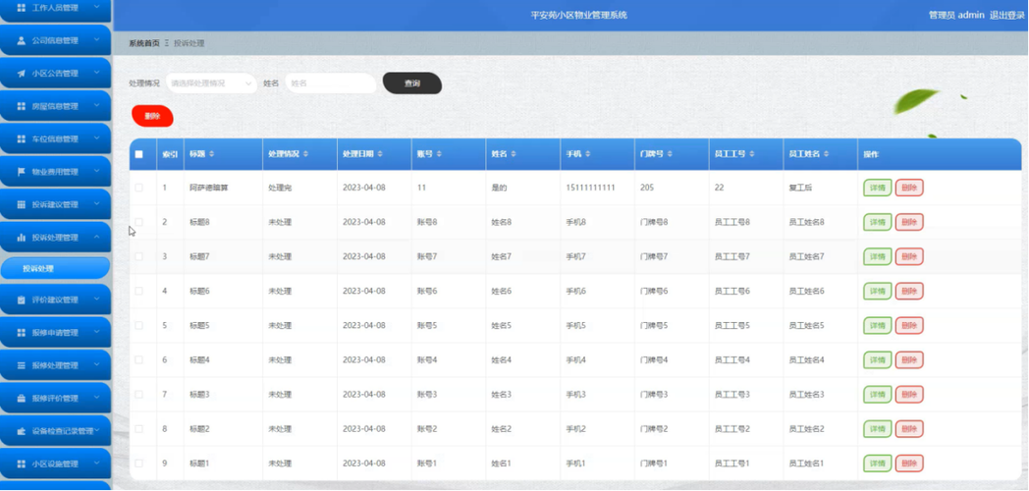Expand 物业费用管理 using its chevron
Viewport: 1029px width, 491px height.
point(96,171)
